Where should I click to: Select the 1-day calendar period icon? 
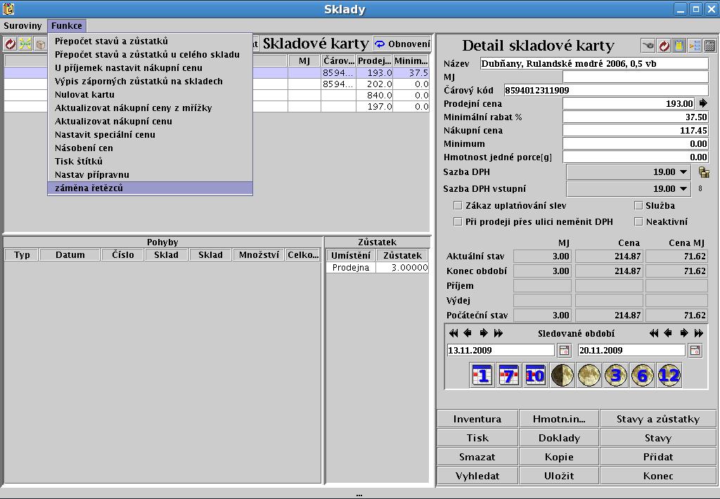pos(482,375)
